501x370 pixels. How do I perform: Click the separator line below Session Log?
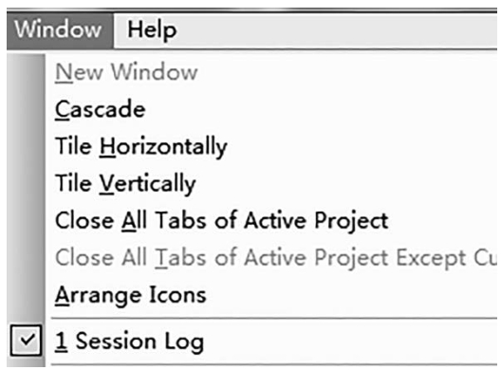click(274, 364)
